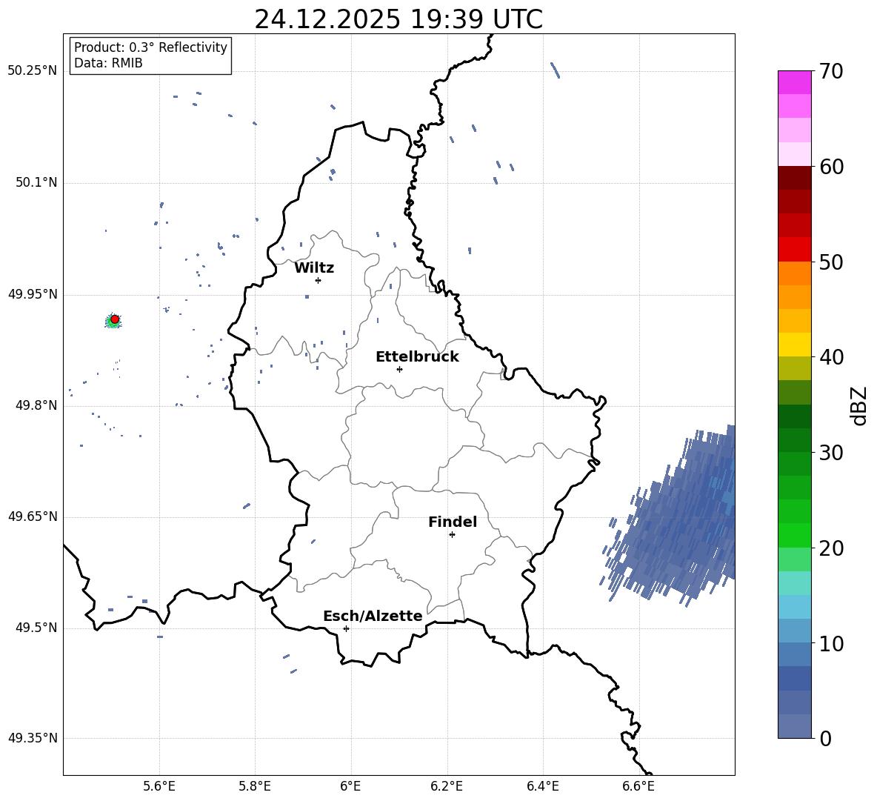The width and height of the screenshot is (877, 801).
Task: Click the 60 tick label on colorbar
Action: click(x=831, y=167)
